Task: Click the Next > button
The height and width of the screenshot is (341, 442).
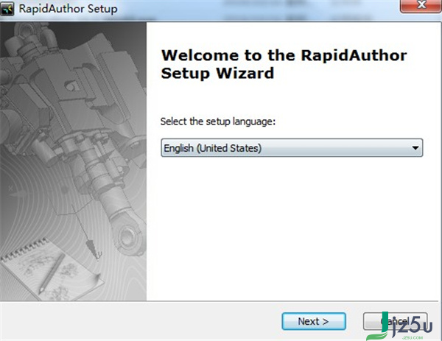Action: coord(314,321)
